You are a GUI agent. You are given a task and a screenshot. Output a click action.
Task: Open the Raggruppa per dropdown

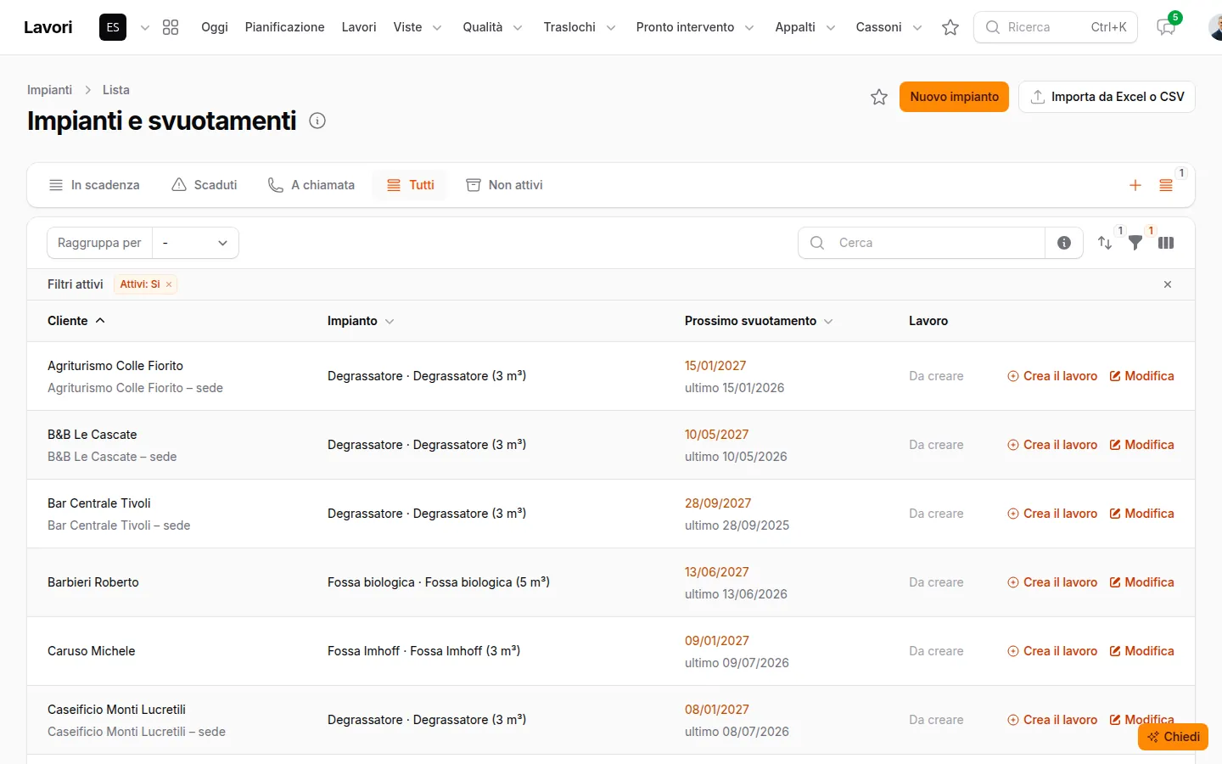click(x=195, y=243)
